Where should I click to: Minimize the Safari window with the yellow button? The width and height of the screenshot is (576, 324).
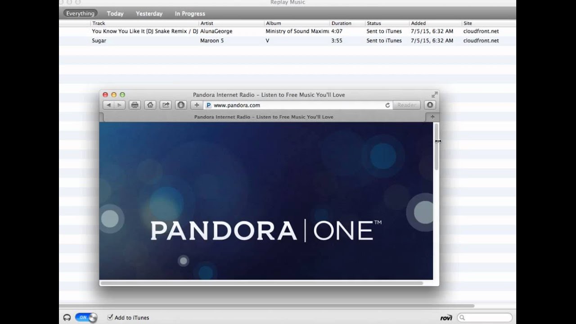114,95
